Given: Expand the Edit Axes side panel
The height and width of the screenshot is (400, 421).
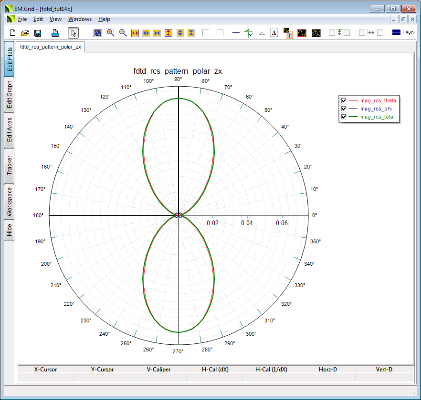Looking at the screenshot, I should (x=9, y=130).
